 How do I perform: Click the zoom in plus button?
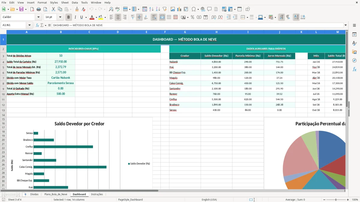[348, 200]
